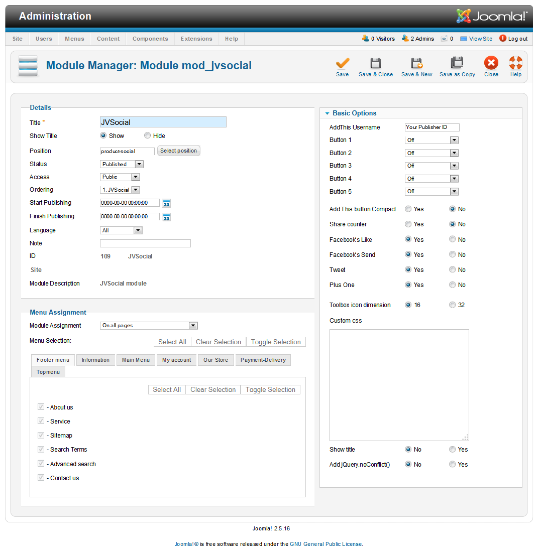Open the Ordering dropdown
This screenshot has height=559, width=538.
[120, 190]
